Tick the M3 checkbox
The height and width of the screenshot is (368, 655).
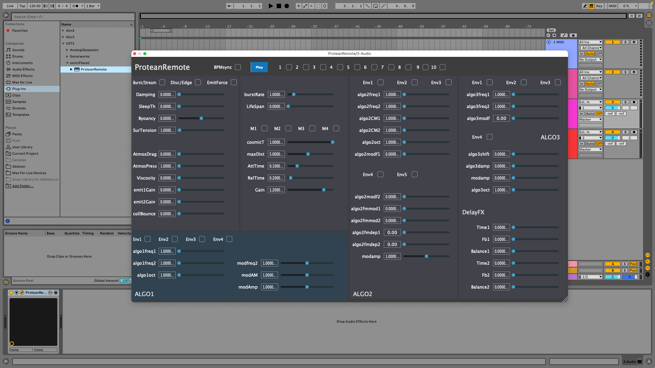coord(312,128)
